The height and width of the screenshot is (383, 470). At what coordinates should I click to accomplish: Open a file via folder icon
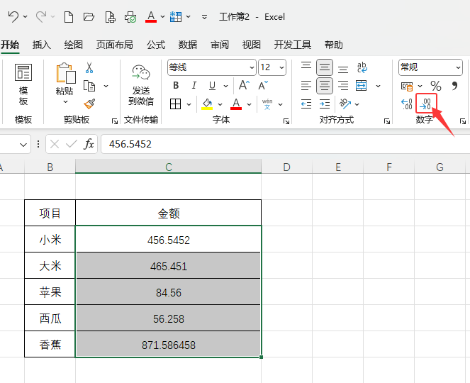tap(89, 17)
